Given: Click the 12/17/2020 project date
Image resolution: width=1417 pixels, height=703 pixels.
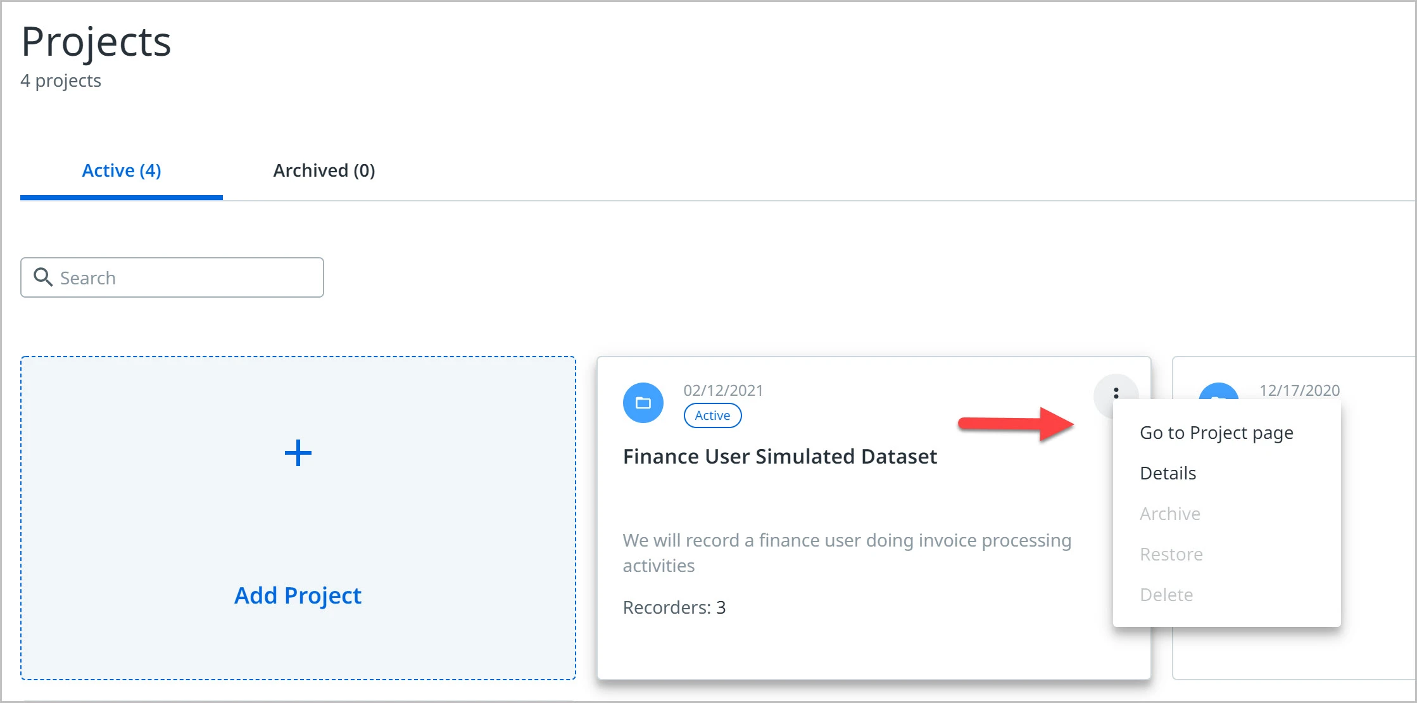Looking at the screenshot, I should point(1299,390).
